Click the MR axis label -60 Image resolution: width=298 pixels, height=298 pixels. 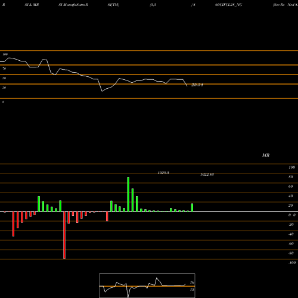pos(291,244)
